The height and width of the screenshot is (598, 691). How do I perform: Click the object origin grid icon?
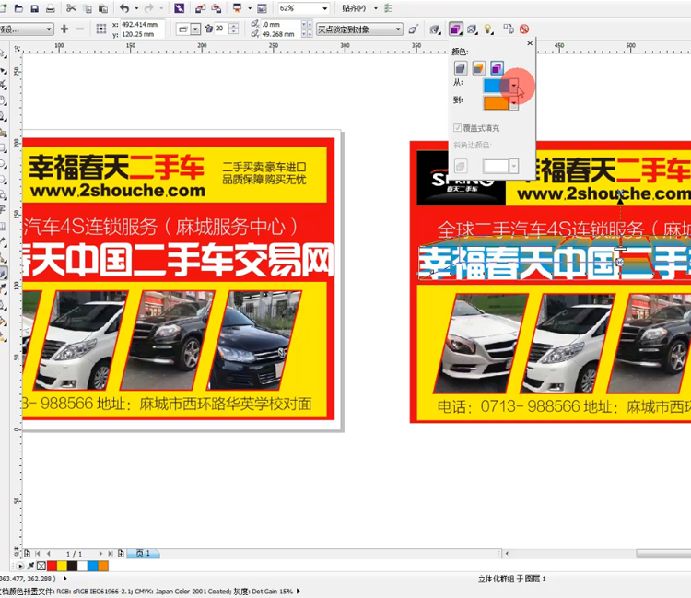[x=101, y=29]
